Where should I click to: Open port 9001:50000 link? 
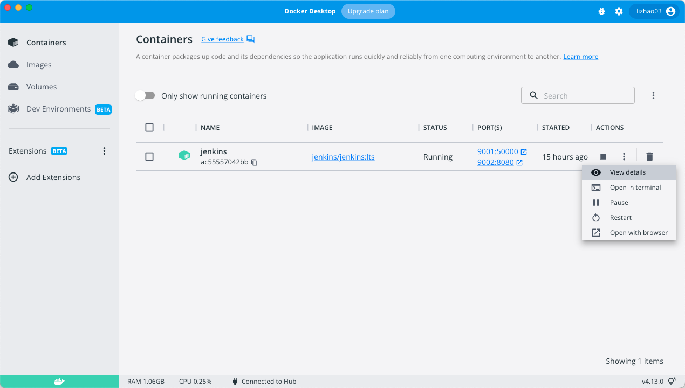coord(498,151)
